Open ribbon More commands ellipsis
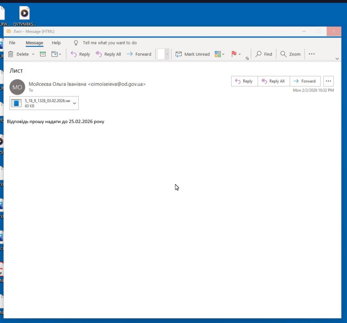This screenshot has width=347, height=323. point(312,54)
